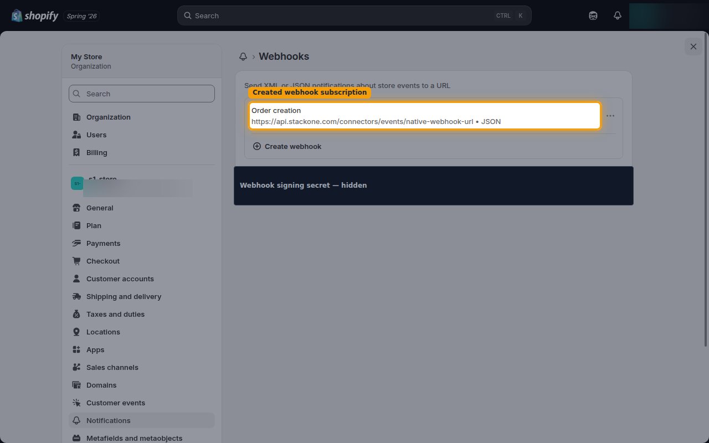709x443 pixels.
Task: Click Create webhook
Action: [287, 146]
